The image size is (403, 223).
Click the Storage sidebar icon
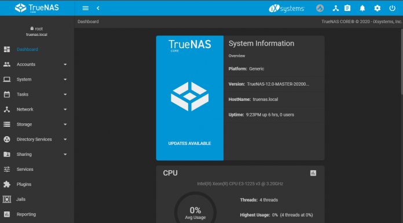click(x=7, y=124)
